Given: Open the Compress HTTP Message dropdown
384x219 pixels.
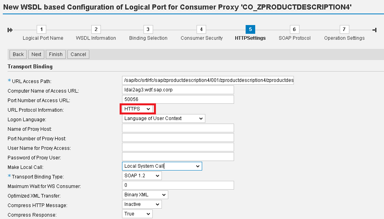Looking at the screenshot, I should [x=142, y=204].
